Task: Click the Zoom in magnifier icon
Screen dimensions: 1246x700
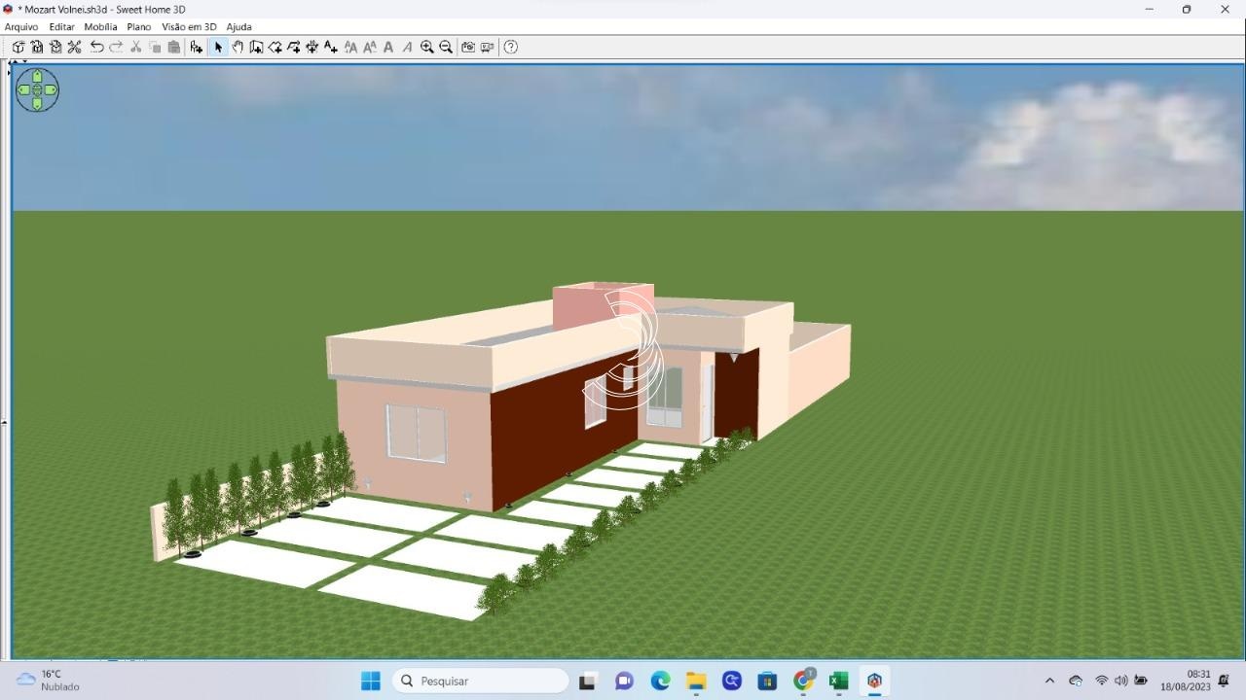Action: point(426,47)
